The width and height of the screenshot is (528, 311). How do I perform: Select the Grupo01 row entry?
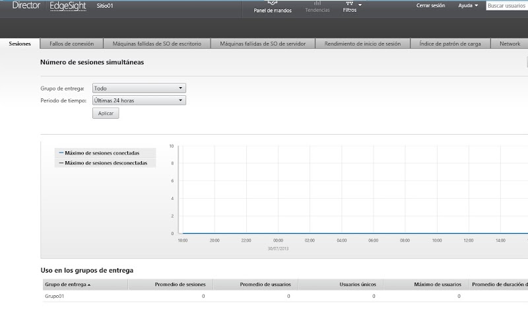54,296
